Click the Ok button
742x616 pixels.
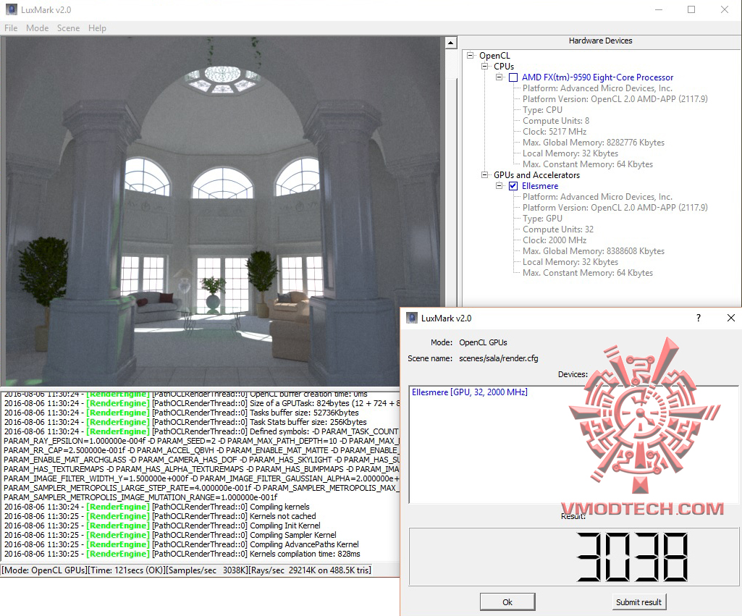pyautogui.click(x=507, y=602)
